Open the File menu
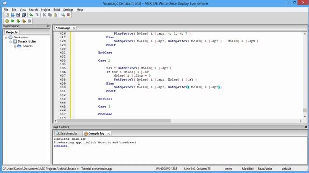Image resolution: width=309 pixels, height=173 pixels. coord(6,10)
